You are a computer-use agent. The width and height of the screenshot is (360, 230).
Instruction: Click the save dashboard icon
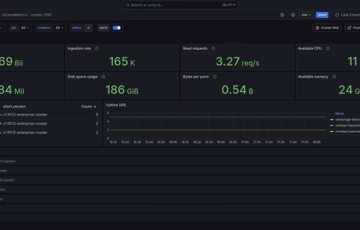[283, 15]
